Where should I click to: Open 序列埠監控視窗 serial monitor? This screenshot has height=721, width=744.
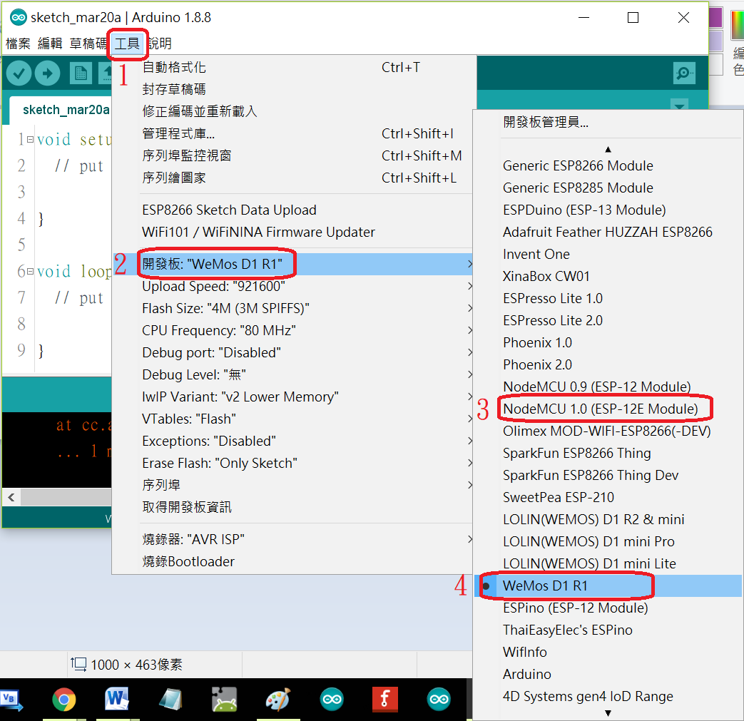pos(292,155)
